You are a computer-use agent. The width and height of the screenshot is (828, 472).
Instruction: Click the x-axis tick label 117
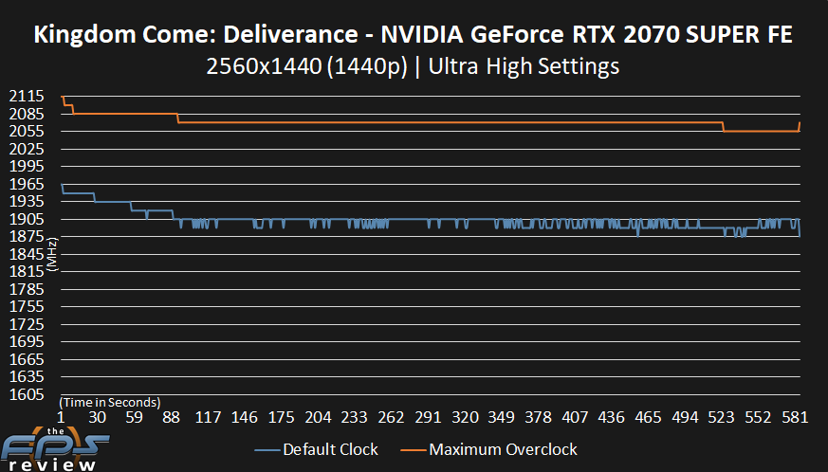208,418
